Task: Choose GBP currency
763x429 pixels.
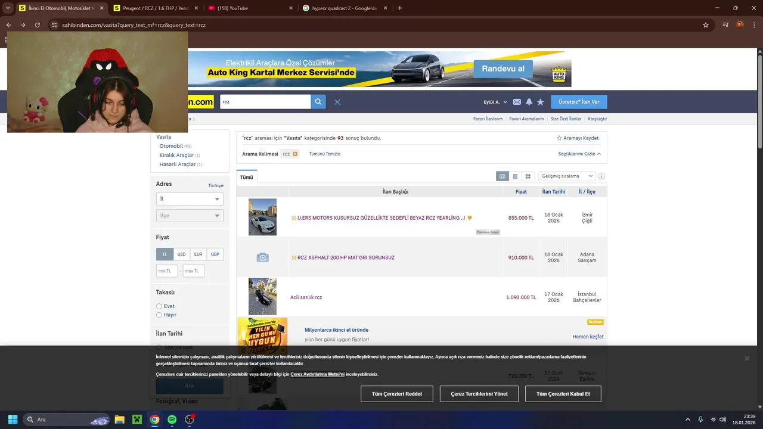Action: click(x=215, y=254)
